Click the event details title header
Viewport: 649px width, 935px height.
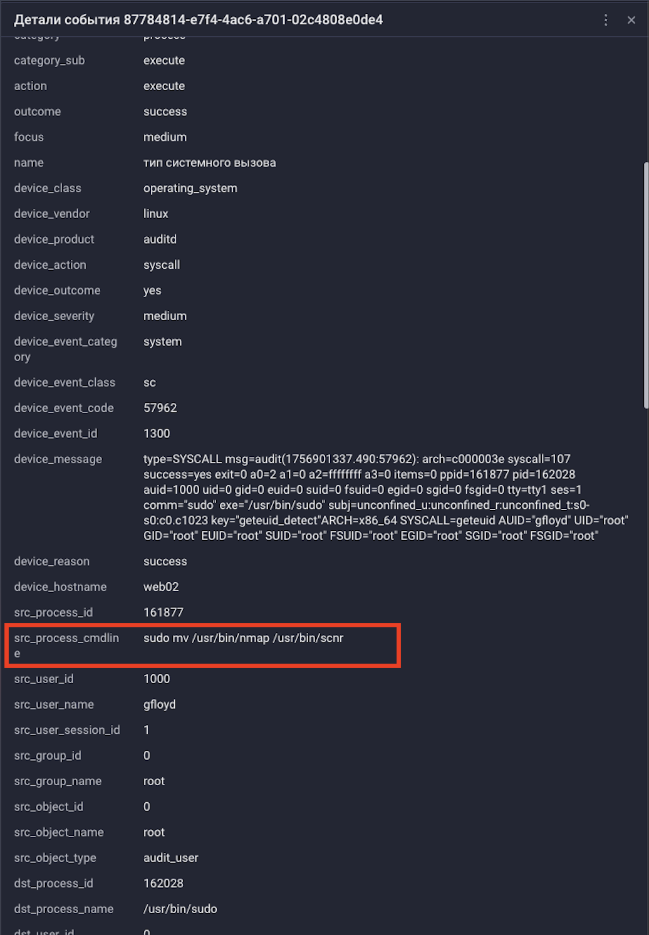198,20
